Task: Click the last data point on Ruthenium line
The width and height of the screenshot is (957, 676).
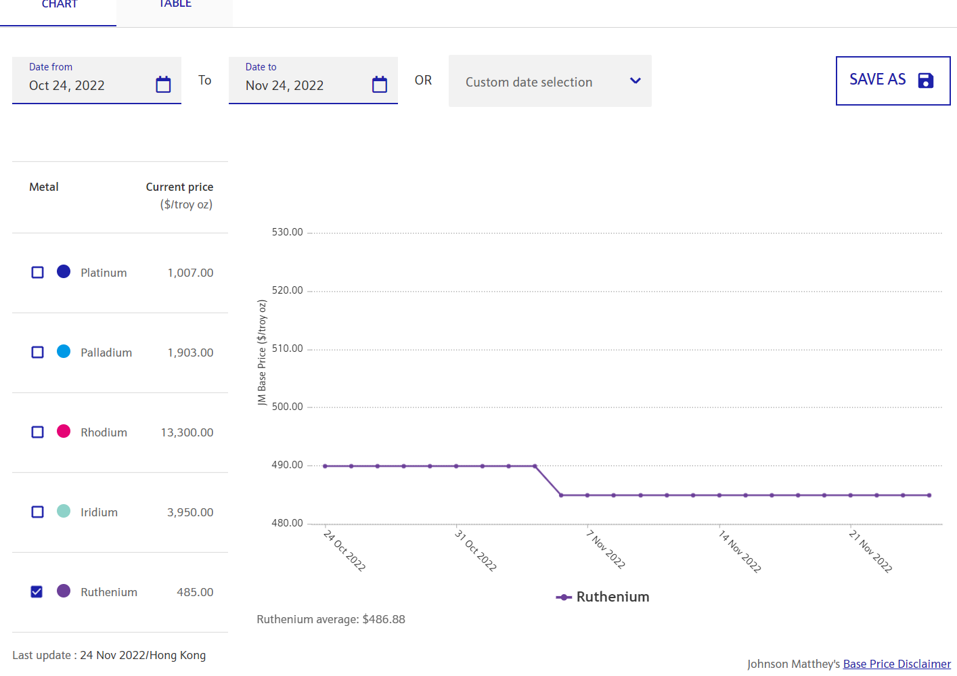Action: tap(929, 495)
